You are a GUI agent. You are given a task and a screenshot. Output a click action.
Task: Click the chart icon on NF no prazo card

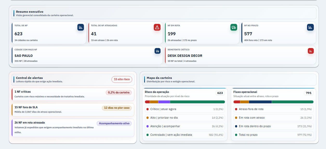[310, 27]
